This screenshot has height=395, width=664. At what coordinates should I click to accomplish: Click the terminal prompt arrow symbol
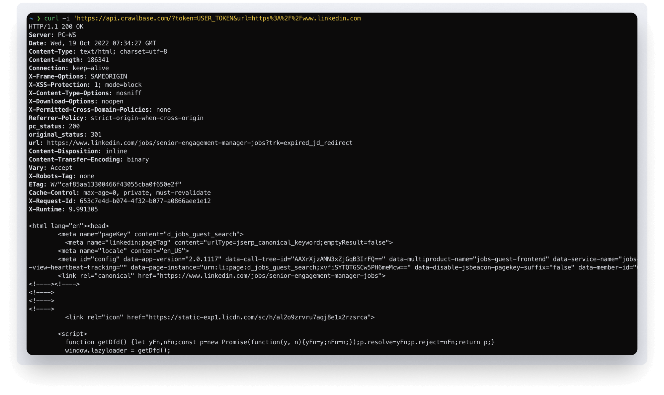39,19
